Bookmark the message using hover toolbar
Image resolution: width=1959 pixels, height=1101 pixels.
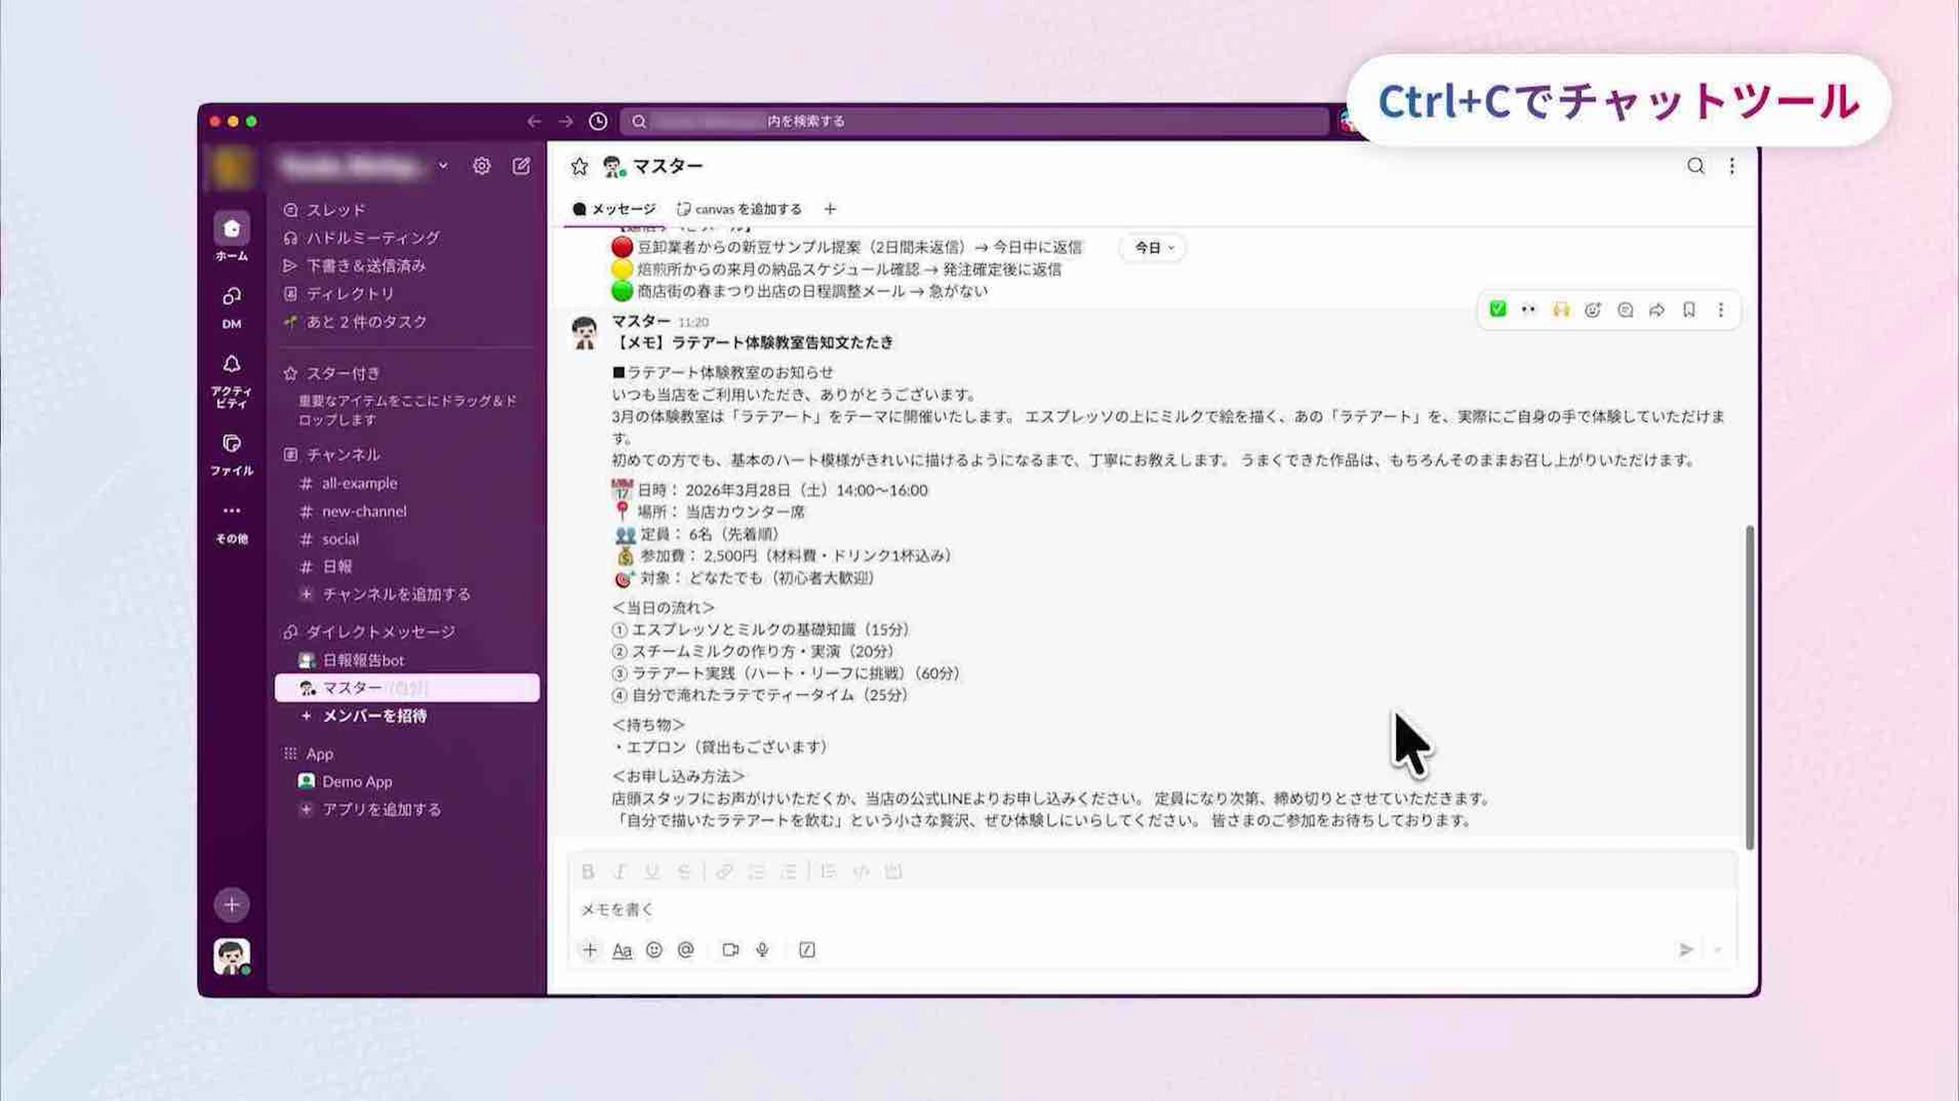1688,310
